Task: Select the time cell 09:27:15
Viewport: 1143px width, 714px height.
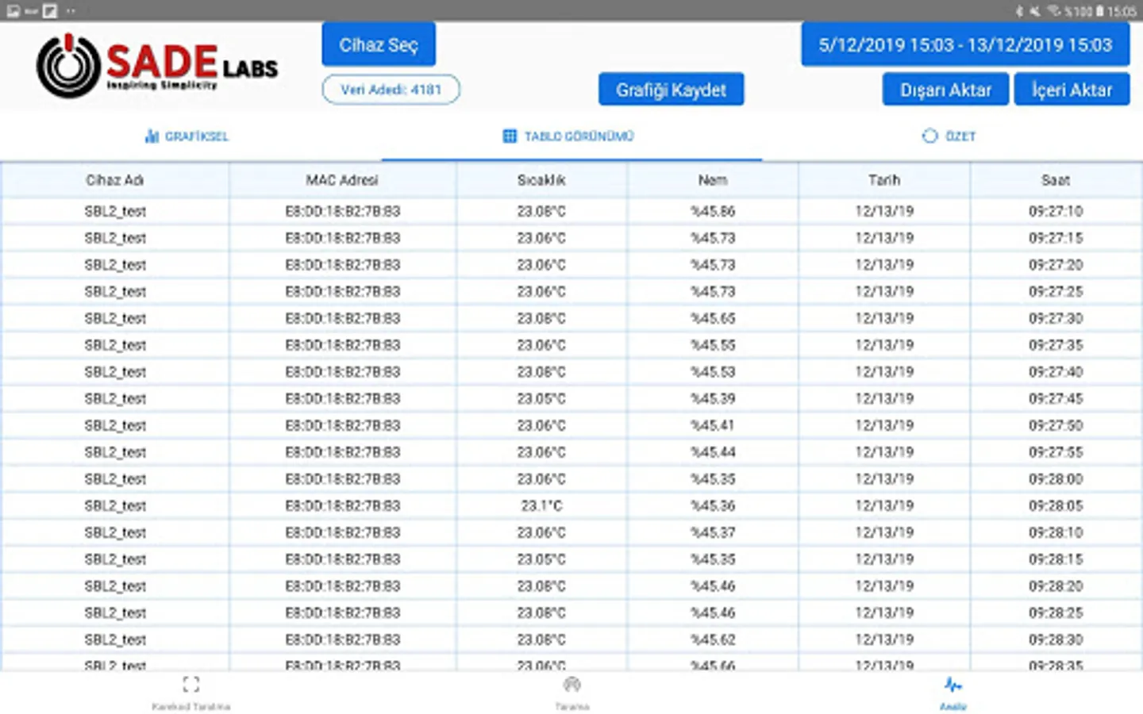Action: (x=1056, y=238)
